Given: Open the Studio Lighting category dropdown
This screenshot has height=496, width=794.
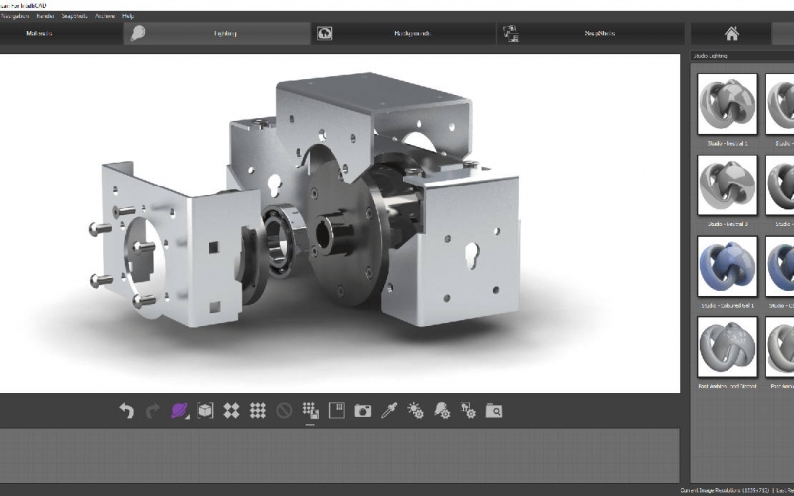Looking at the screenshot, I should point(739,56).
